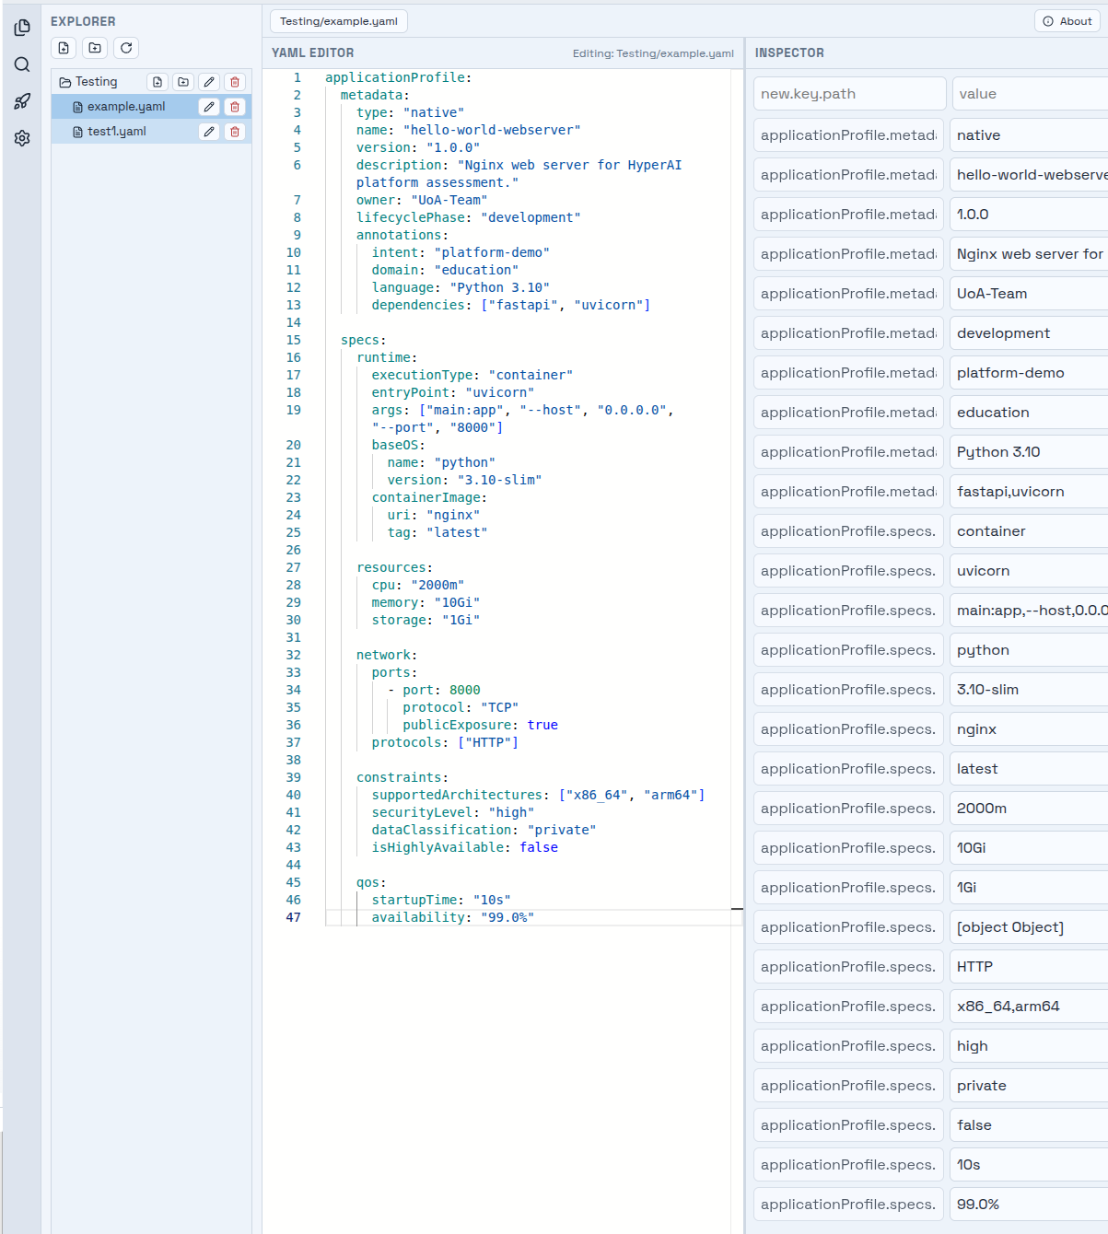Viewport: 1108px width, 1234px height.
Task: Delete example.yaml with trash icon
Action: (235, 107)
